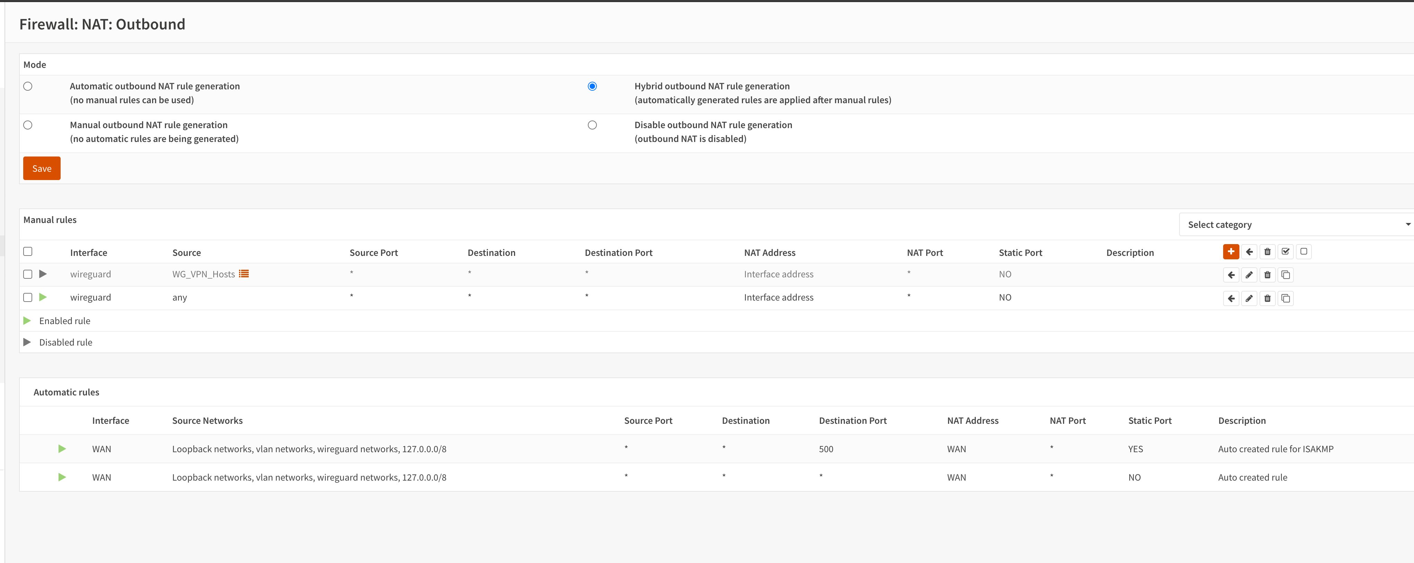
Task: Disable selected rules using header empty-square icon
Action: [x=1303, y=251]
